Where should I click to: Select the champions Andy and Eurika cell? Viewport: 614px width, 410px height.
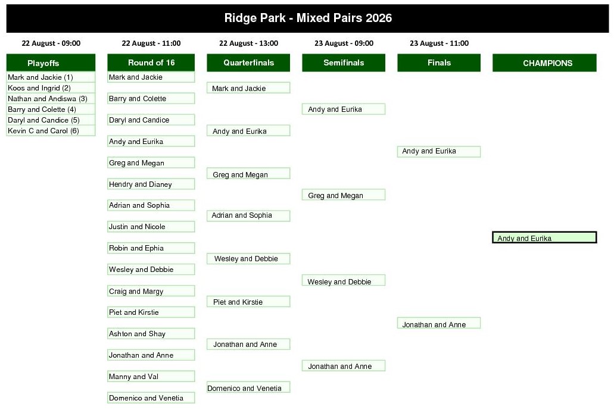click(x=544, y=237)
